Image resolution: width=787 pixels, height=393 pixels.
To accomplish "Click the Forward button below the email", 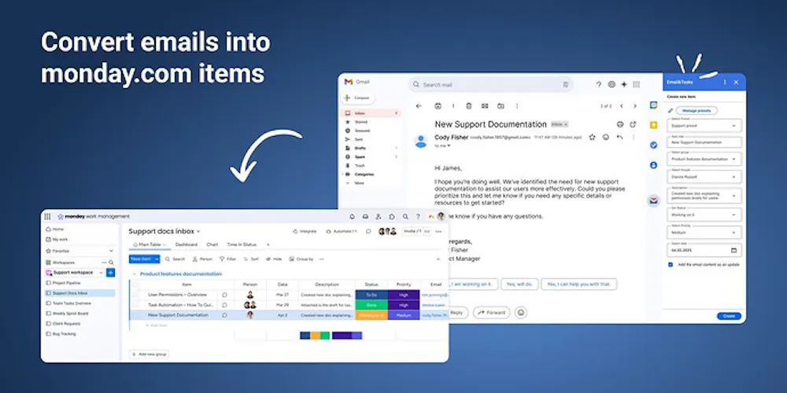I will coord(491,313).
